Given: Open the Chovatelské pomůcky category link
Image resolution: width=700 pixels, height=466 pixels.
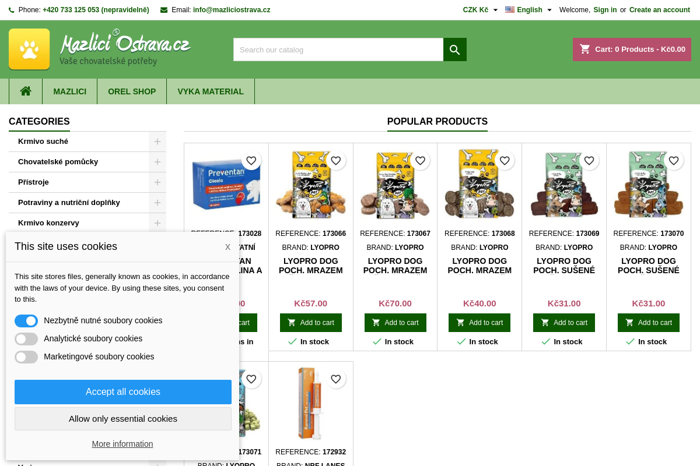Looking at the screenshot, I should [x=58, y=162].
